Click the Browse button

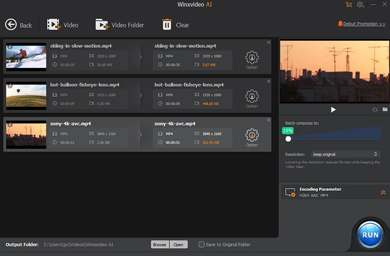(x=160, y=244)
